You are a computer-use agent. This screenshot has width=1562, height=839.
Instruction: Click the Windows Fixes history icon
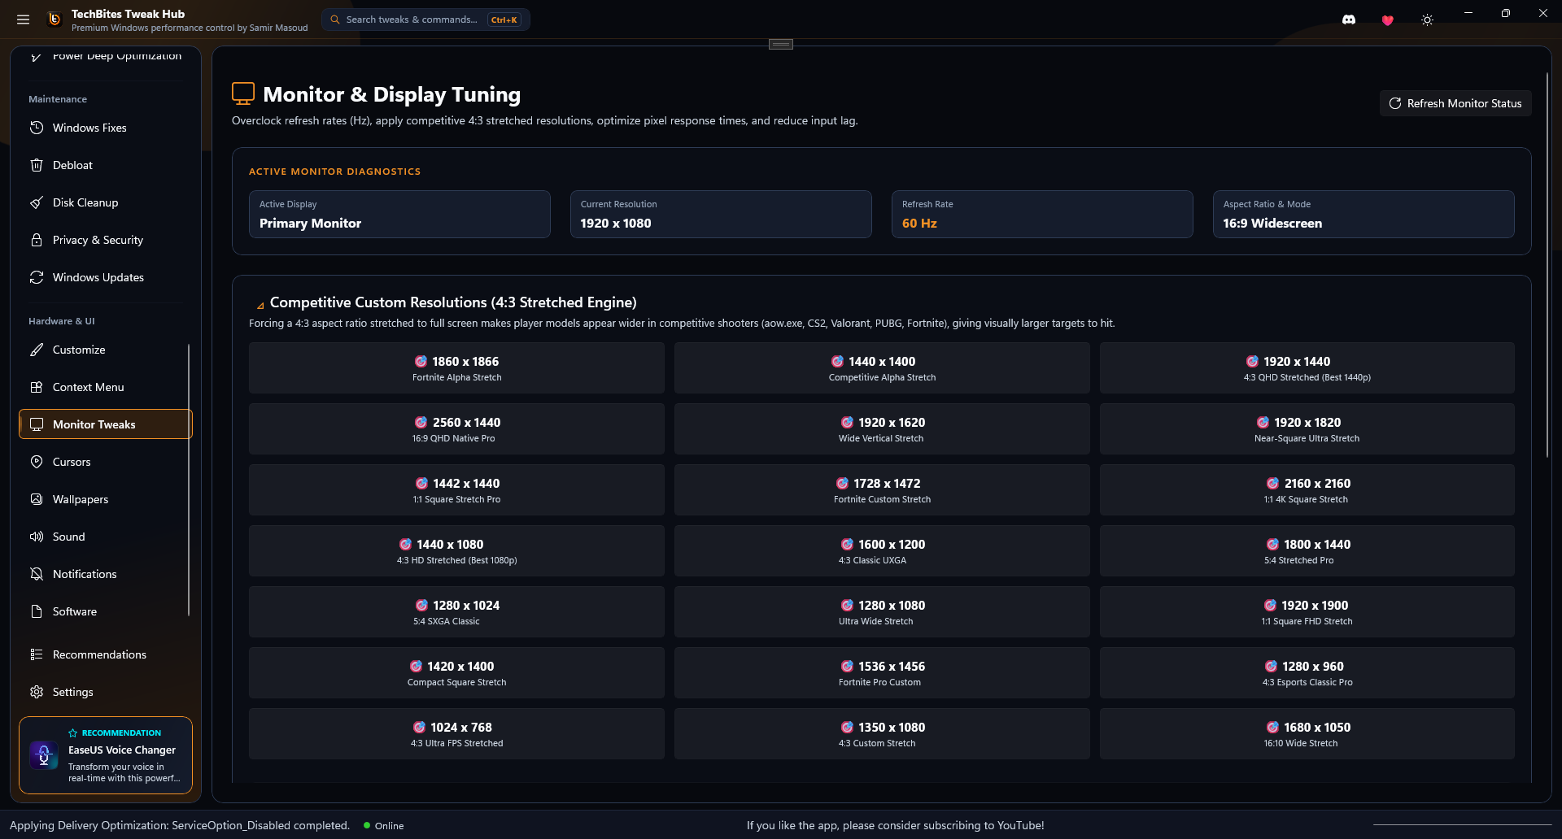click(x=37, y=128)
